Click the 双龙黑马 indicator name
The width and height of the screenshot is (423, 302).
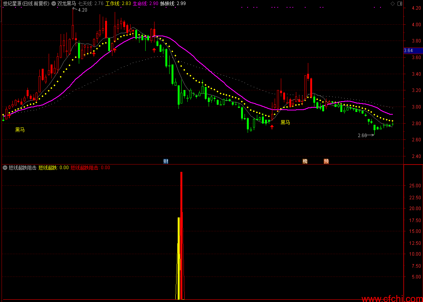point(67,4)
